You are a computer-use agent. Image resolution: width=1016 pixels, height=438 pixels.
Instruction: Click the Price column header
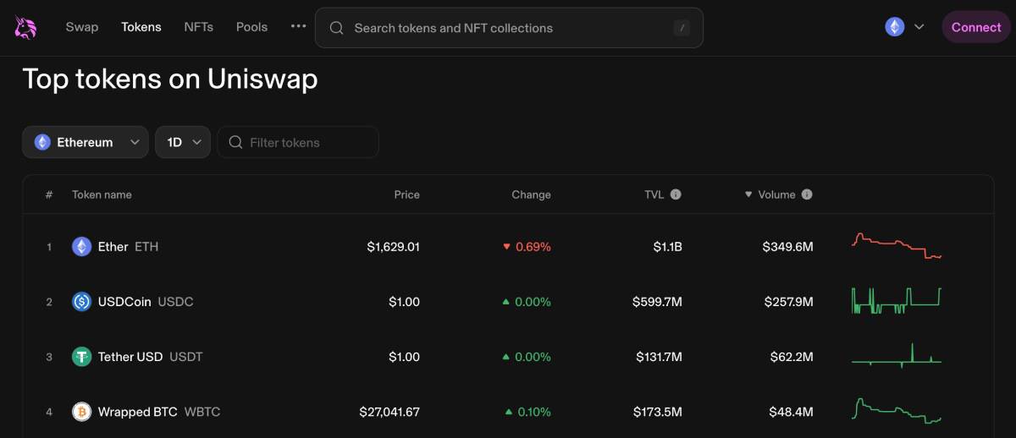[406, 194]
